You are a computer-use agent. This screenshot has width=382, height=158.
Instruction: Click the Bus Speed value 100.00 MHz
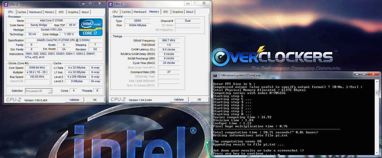click(37, 77)
